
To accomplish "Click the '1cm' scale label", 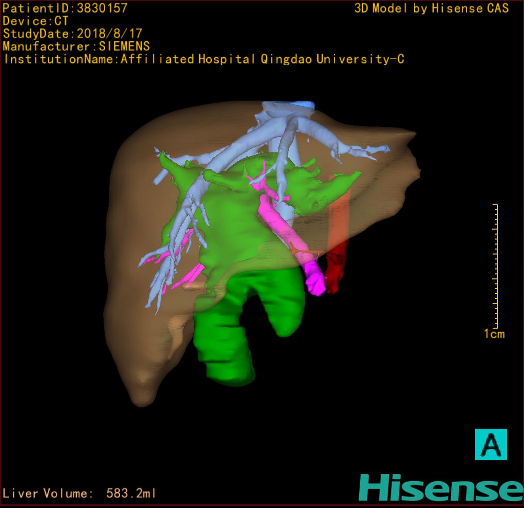I will (494, 334).
